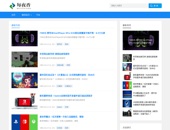Submit search with the 搜索 button
Image resolution: width=170 pixels, height=130 pixels.
click(x=155, y=6)
